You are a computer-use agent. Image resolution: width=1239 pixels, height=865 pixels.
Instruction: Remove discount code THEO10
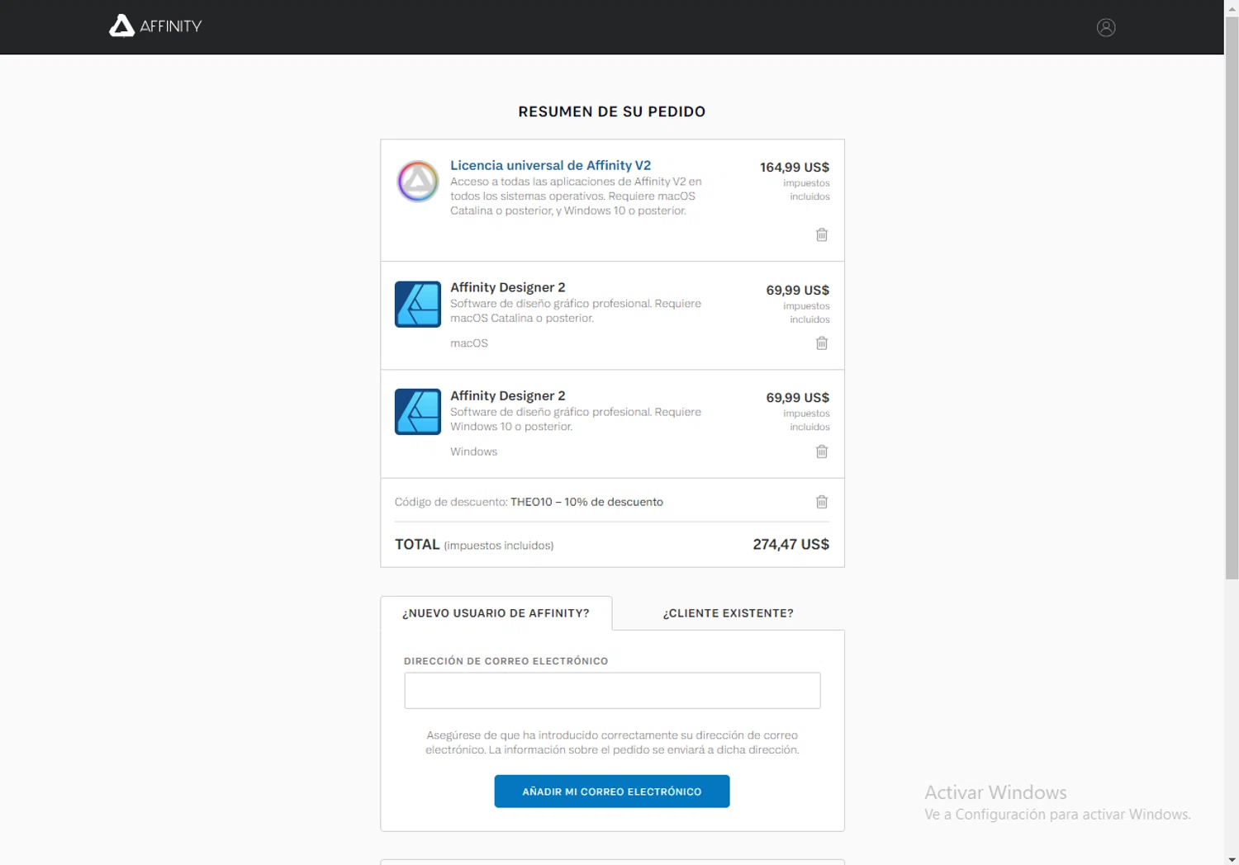[822, 502]
